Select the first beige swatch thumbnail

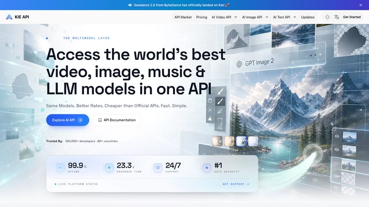point(217,141)
